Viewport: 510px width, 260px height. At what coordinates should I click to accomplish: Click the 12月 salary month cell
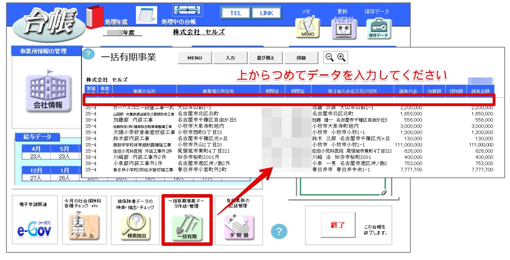click(36, 170)
